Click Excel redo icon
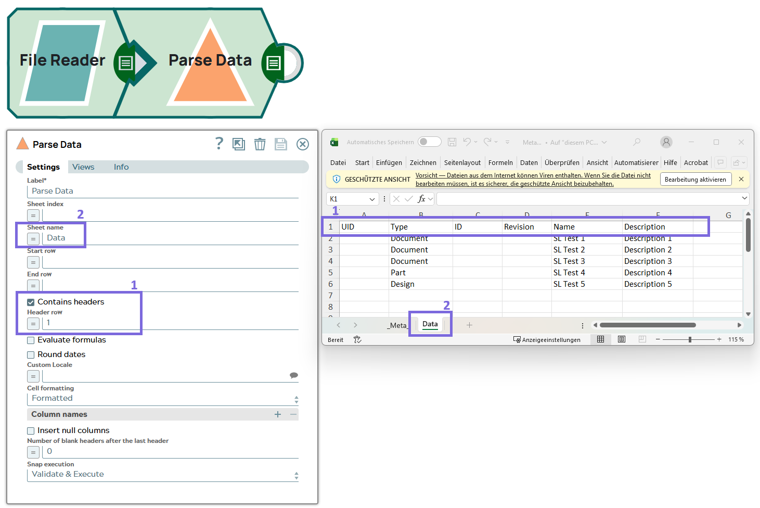This screenshot has width=760, height=508. [x=487, y=142]
